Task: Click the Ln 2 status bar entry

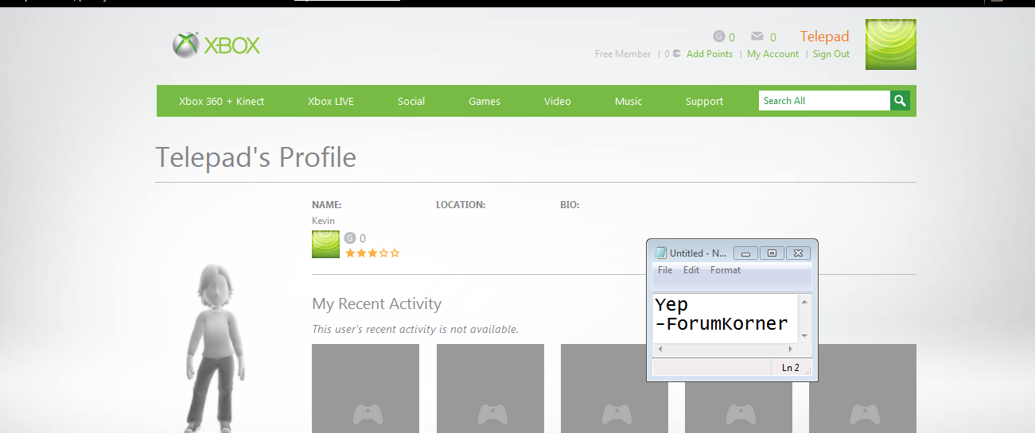Action: coord(791,368)
